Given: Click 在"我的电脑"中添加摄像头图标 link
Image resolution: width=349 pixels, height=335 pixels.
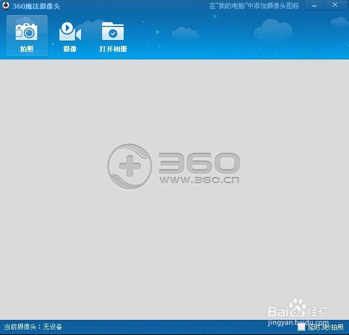Looking at the screenshot, I should click(254, 6).
